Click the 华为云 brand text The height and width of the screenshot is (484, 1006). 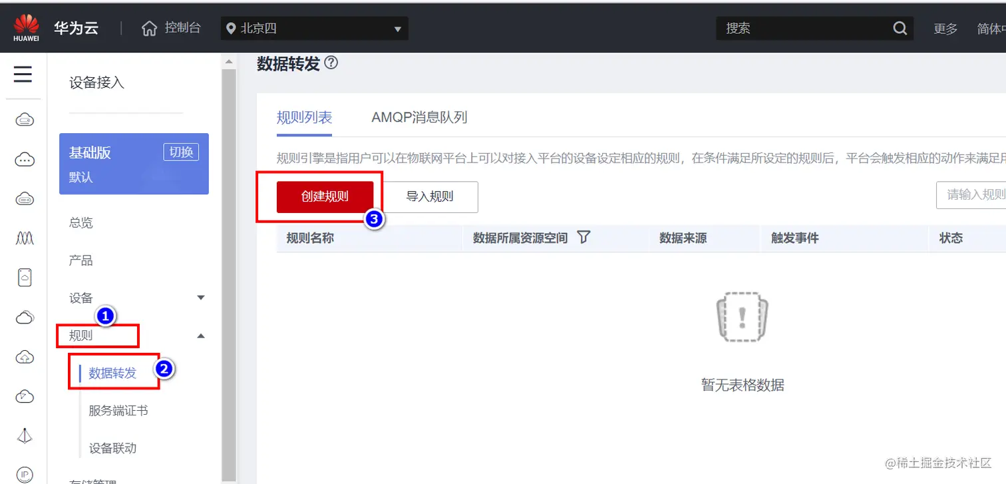77,28
